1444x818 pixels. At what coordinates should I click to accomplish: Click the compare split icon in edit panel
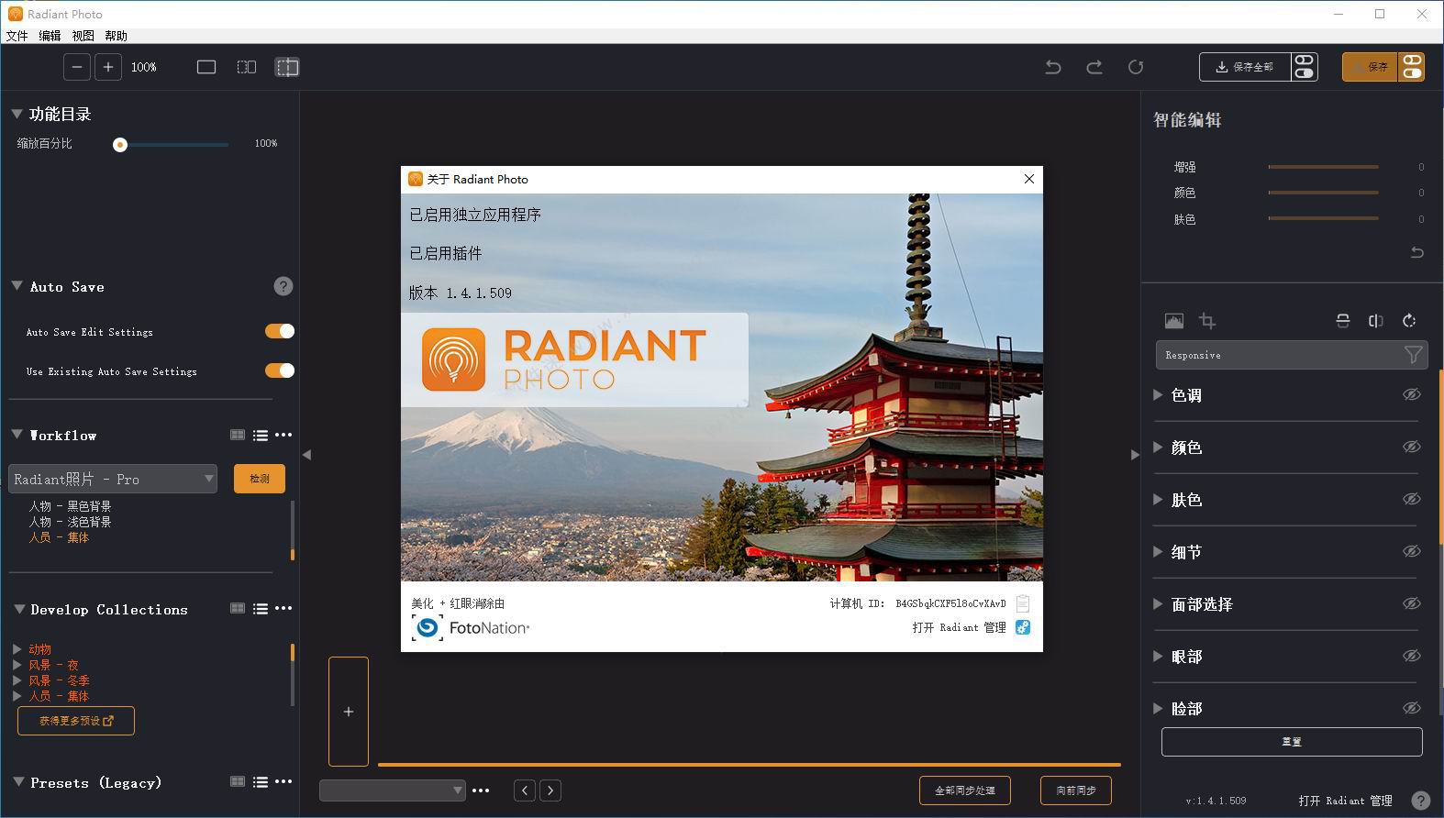pyautogui.click(x=1375, y=320)
